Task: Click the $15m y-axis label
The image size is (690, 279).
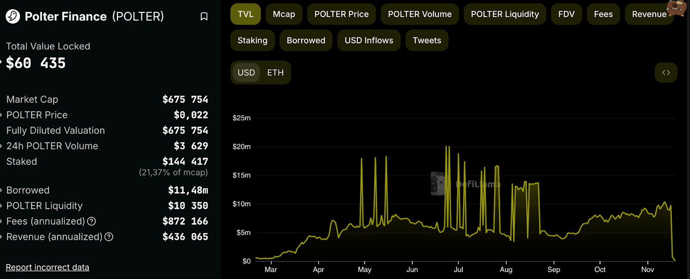Action: pos(241,175)
